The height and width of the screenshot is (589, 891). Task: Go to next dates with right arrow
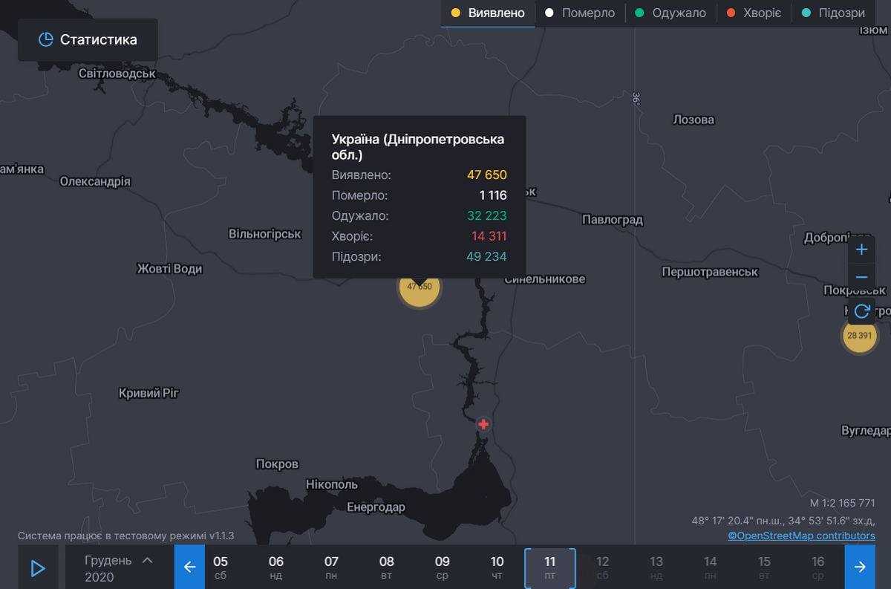click(860, 567)
